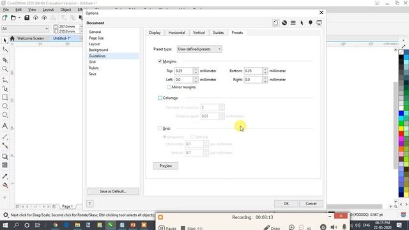Click the Bottom margin stepper arrows

pos(265,71)
